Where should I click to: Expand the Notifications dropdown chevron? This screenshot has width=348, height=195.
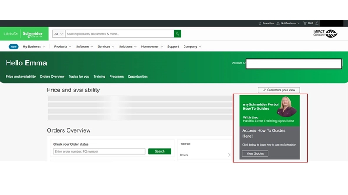point(298,23)
